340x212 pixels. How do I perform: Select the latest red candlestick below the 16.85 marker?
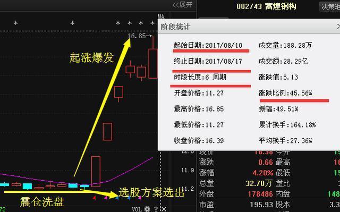153,64
